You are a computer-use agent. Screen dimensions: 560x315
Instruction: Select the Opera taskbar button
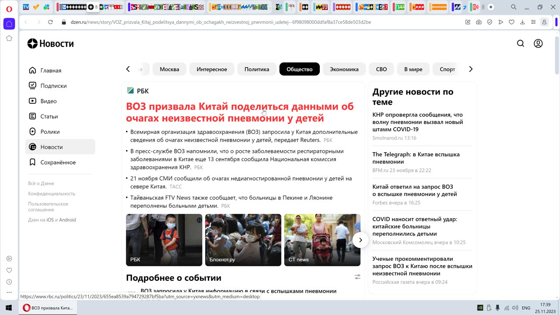[x=48, y=308]
